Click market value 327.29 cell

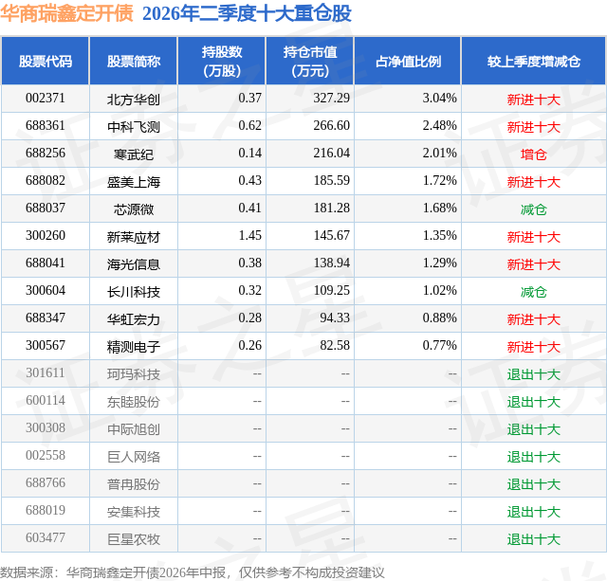tap(331, 99)
